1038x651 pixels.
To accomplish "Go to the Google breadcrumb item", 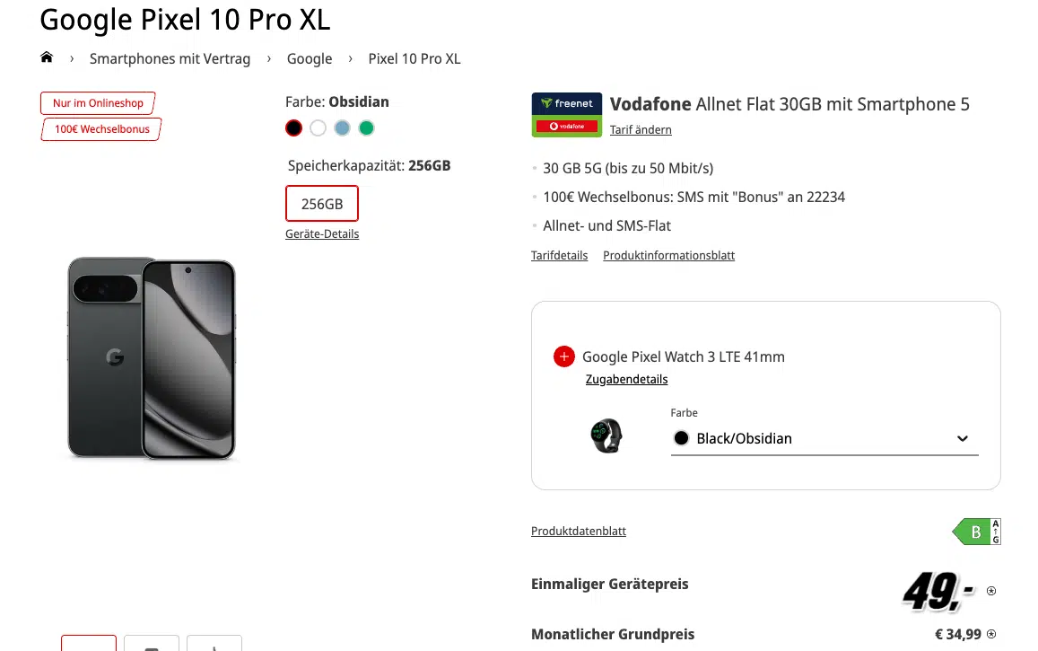I will pos(310,59).
